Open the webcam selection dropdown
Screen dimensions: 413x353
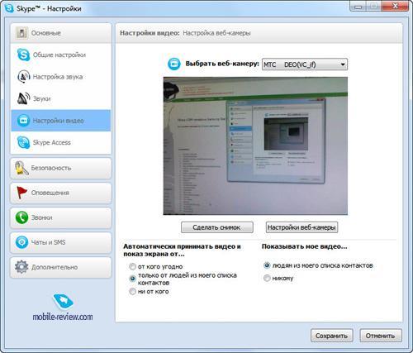pos(305,64)
